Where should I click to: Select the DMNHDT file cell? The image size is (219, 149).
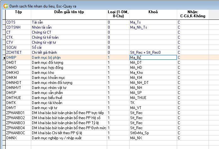point(18,82)
